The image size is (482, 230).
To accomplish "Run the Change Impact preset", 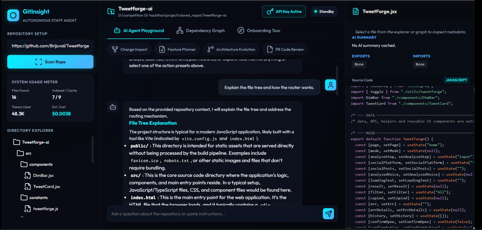I will pyautogui.click(x=129, y=49).
